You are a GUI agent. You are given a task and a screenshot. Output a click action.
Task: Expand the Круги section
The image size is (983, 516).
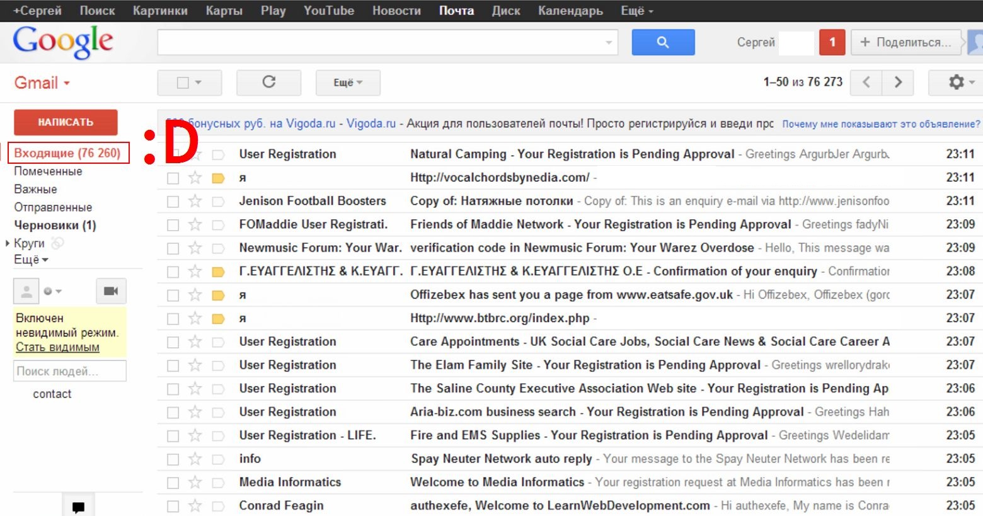[x=8, y=243]
